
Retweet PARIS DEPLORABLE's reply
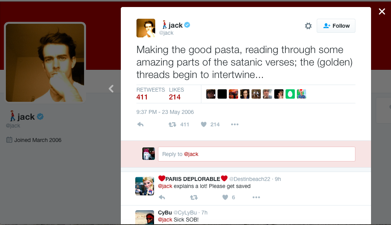194,197
